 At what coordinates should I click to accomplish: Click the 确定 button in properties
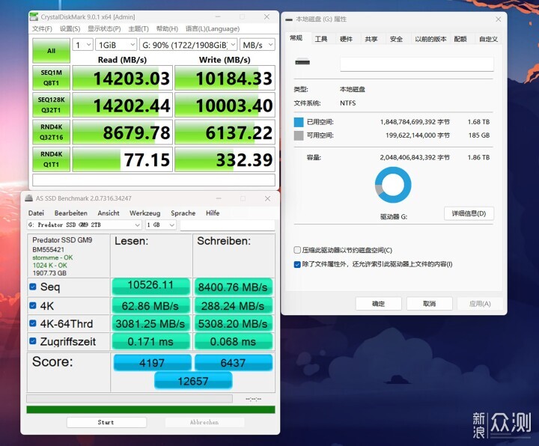(379, 304)
